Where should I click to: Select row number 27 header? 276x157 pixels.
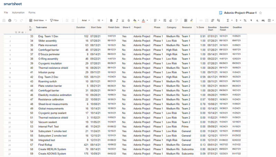tap(10, 154)
